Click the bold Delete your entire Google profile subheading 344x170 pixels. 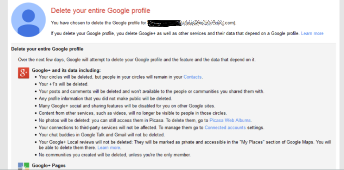point(47,49)
